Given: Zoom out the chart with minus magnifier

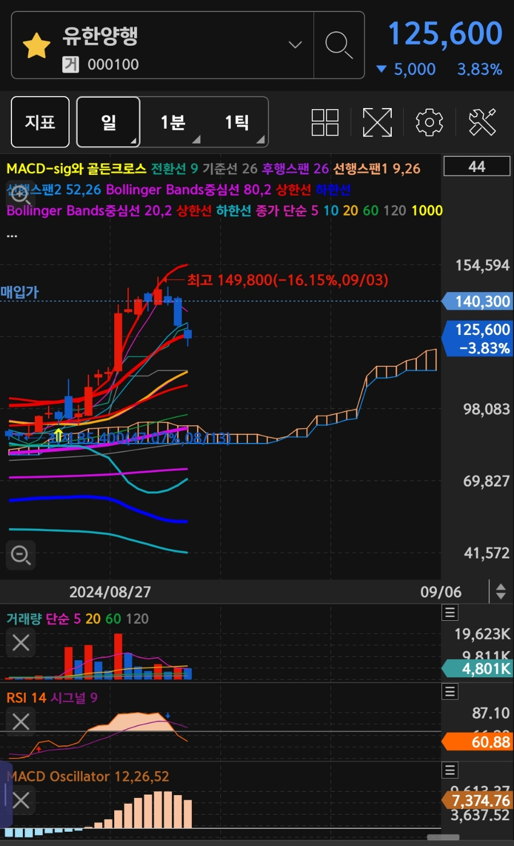Looking at the screenshot, I should [21, 554].
